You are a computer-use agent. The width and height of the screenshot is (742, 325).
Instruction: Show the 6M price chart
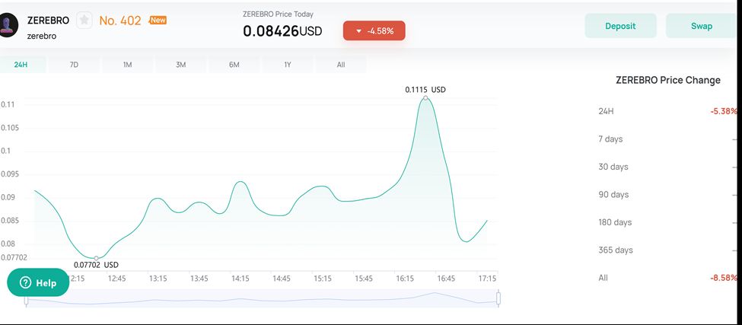pos(234,65)
